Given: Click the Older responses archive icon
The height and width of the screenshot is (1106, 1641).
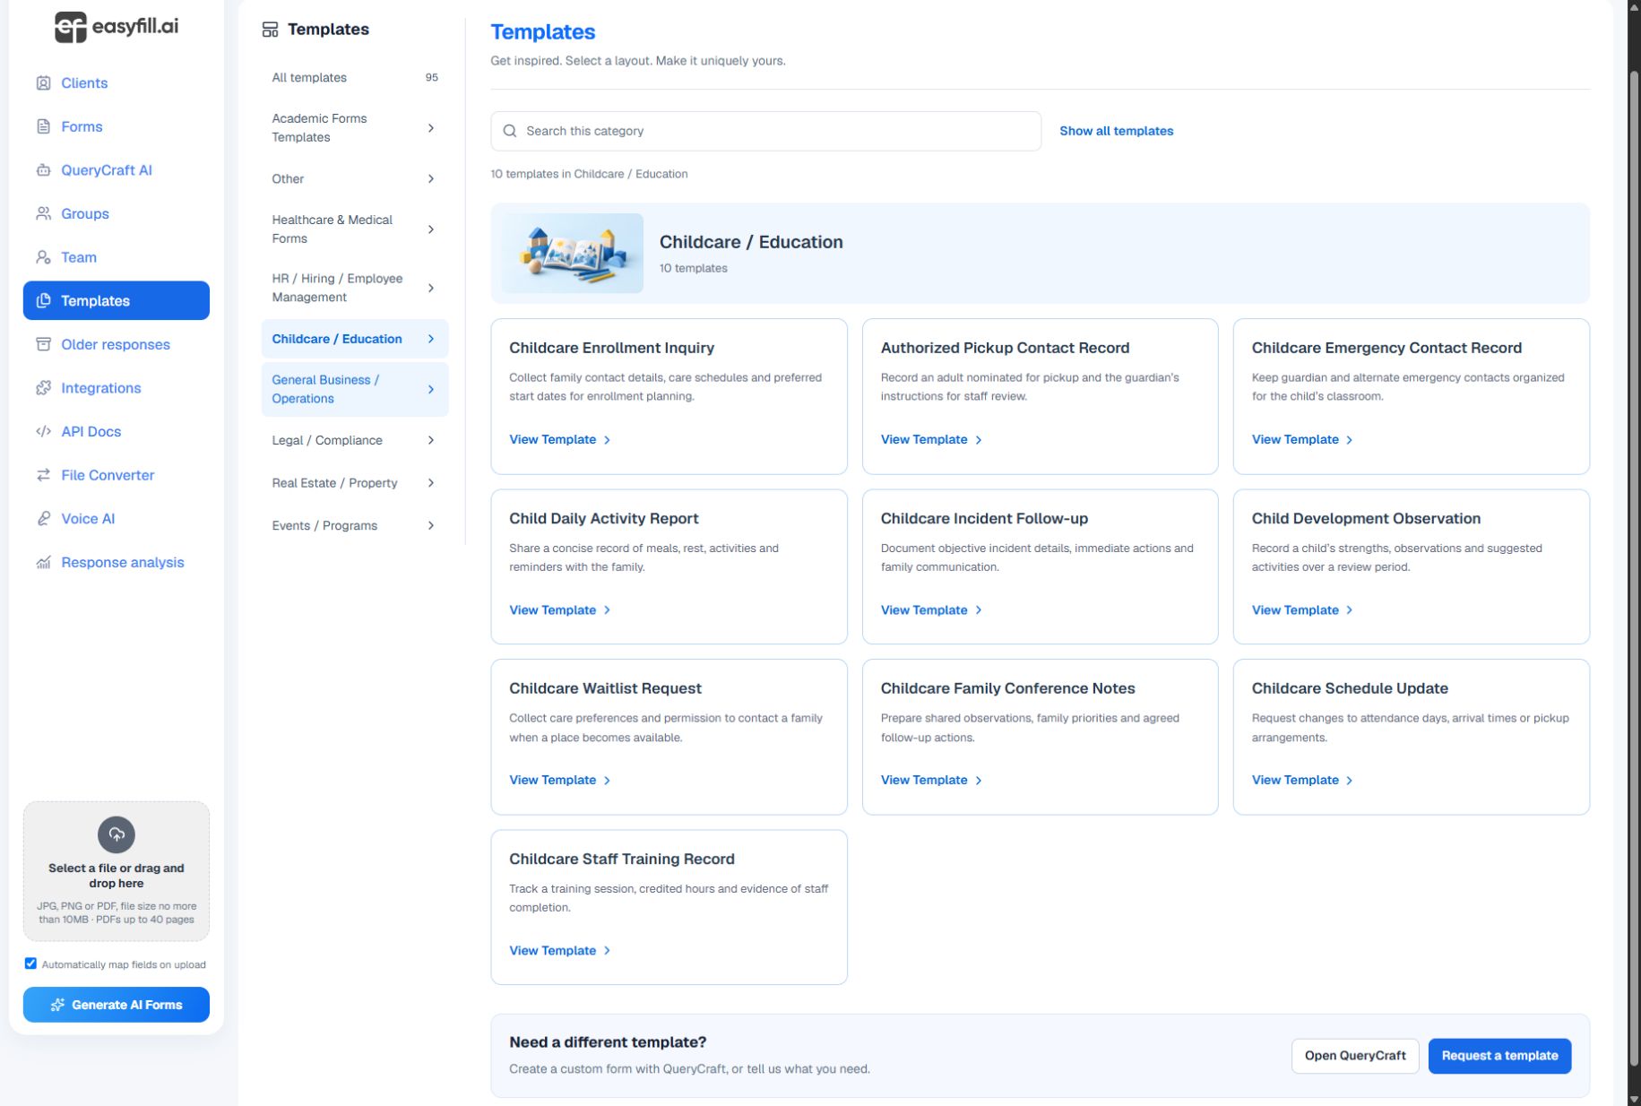Looking at the screenshot, I should [43, 344].
